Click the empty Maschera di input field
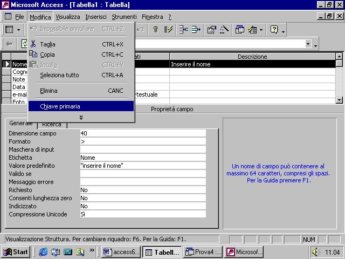Viewport: 345px width, 259px height. click(x=143, y=149)
